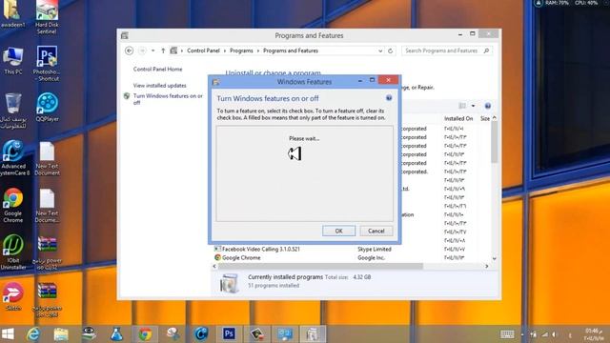Open Control Panel Home link
Image resolution: width=610 pixels, height=343 pixels.
tap(157, 69)
